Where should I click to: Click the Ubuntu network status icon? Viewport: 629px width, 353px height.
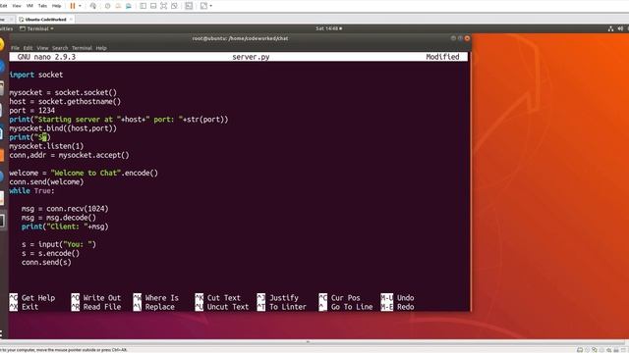[610, 28]
